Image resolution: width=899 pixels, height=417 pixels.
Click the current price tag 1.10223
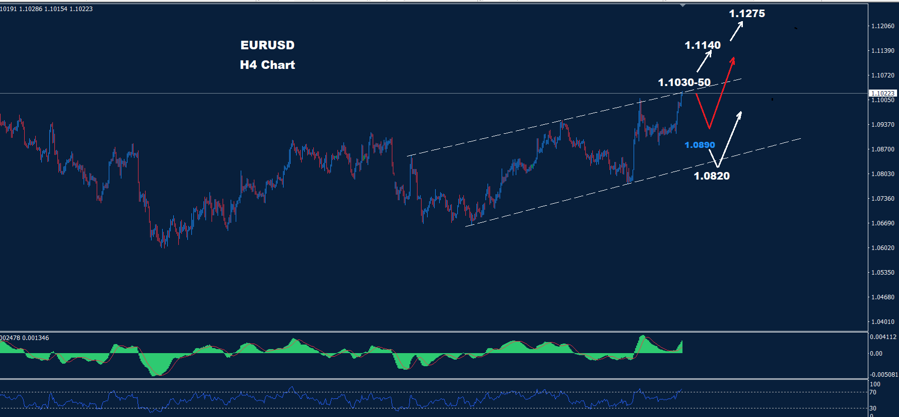[883, 93]
